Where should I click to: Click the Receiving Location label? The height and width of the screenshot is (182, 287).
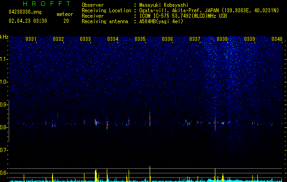coord(106,10)
